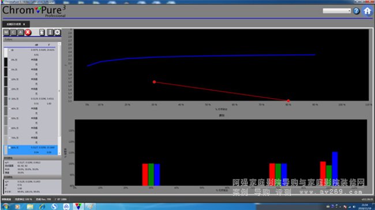Select the highlighted 80% gray row
This screenshot has height=210, width=375.
[31, 150]
